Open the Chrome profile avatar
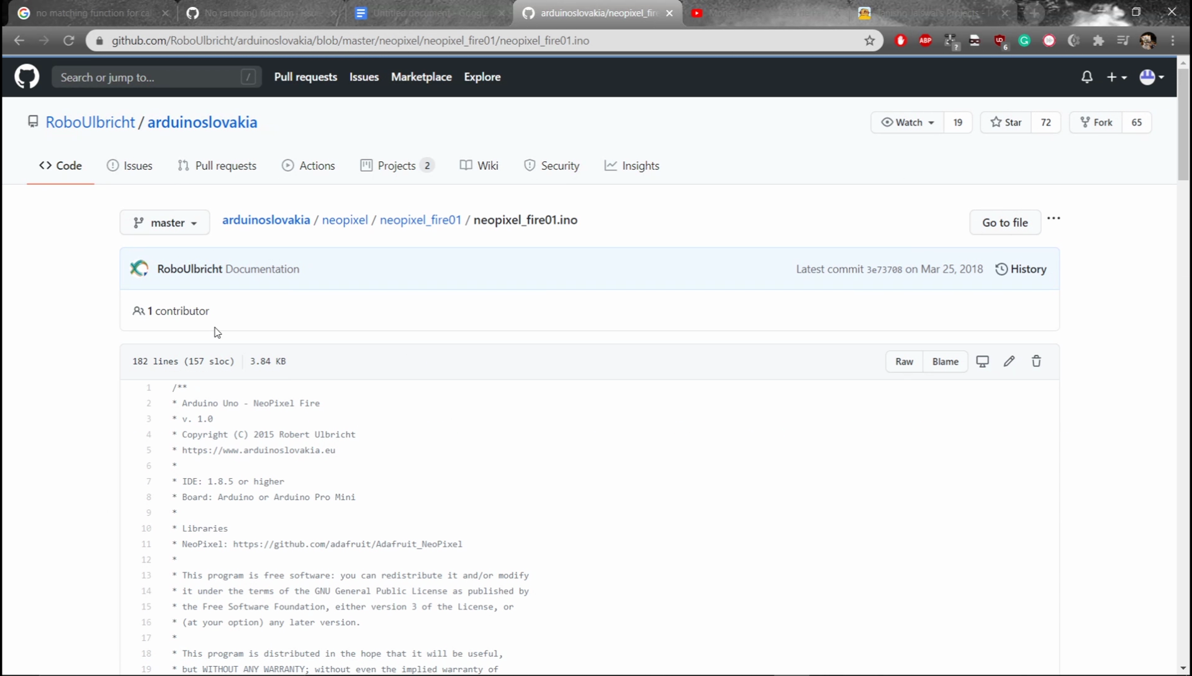Screen dimensions: 1192x676 tap(1148, 40)
